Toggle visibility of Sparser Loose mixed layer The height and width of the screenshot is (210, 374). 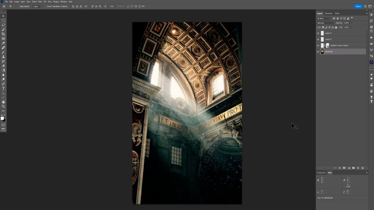click(x=318, y=45)
